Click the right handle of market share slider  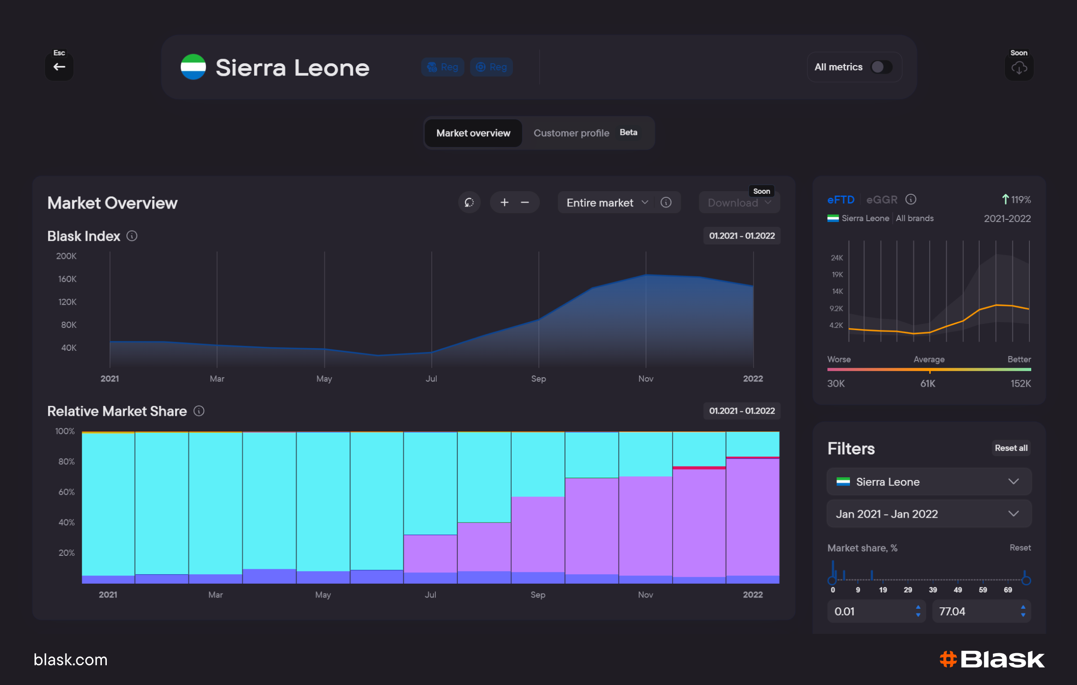point(1026,580)
